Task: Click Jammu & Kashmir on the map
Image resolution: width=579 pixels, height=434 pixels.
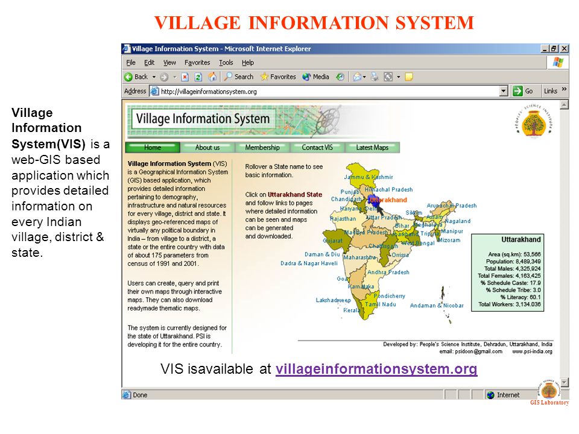Action: (x=369, y=177)
